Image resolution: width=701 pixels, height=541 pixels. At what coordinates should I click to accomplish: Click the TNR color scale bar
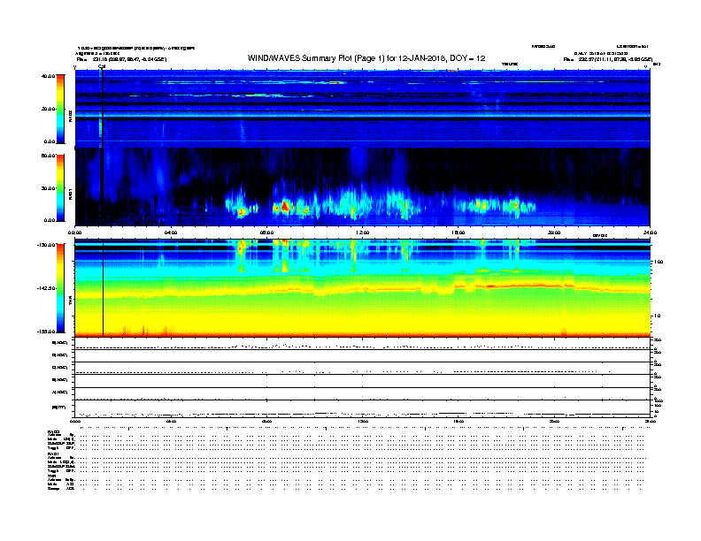(x=60, y=288)
